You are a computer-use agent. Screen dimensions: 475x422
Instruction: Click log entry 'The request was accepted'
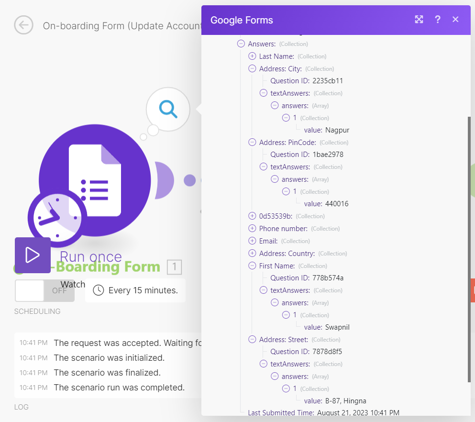(x=128, y=343)
